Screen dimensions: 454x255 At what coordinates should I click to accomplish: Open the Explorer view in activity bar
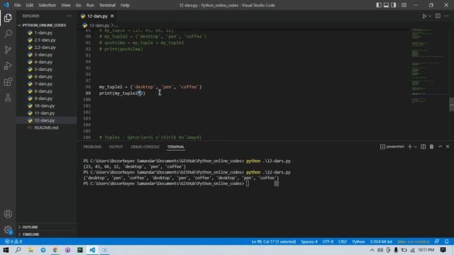(x=8, y=18)
